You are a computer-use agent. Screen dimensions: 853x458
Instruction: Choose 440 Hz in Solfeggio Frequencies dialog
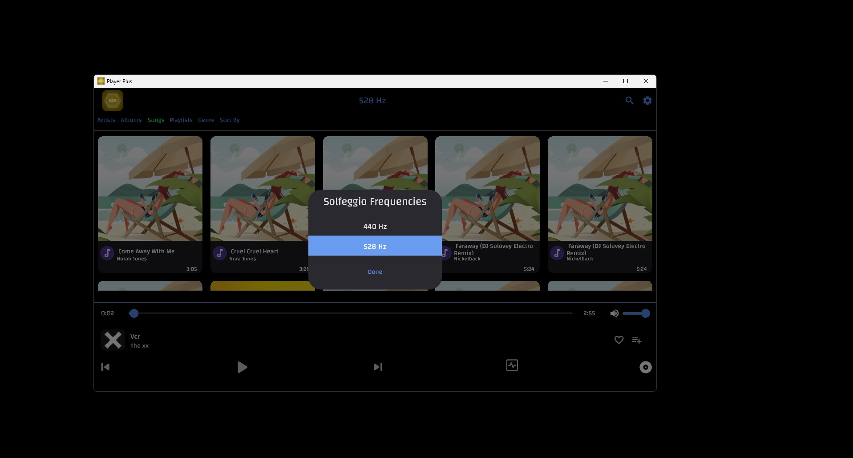point(375,227)
